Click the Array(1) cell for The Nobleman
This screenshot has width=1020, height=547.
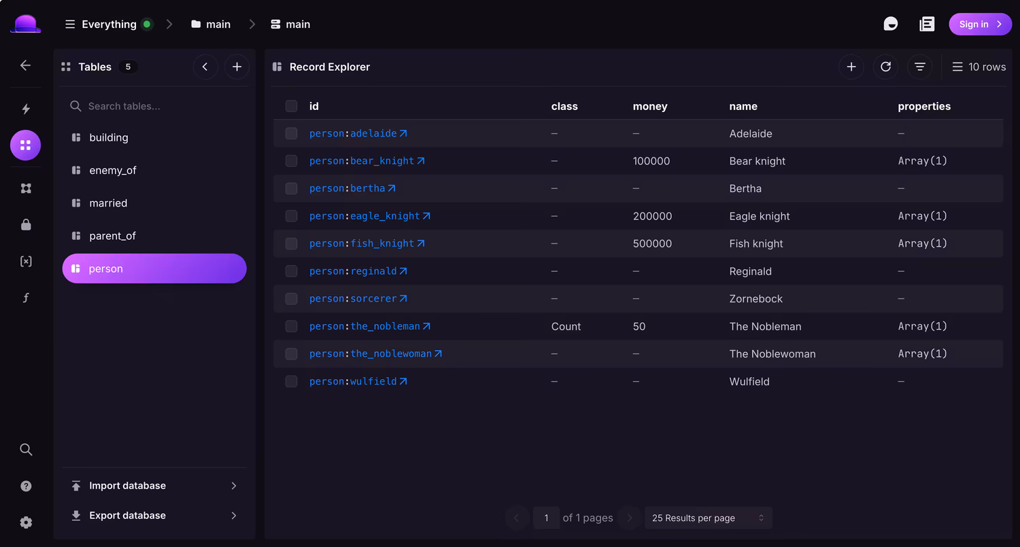click(x=922, y=326)
